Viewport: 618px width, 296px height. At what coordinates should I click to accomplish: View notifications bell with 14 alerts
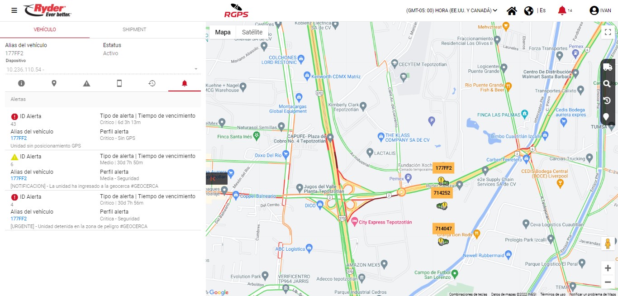point(562,10)
